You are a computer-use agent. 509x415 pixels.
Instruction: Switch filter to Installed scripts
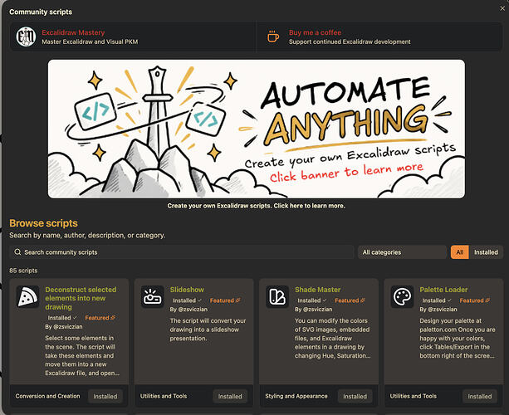coord(486,252)
